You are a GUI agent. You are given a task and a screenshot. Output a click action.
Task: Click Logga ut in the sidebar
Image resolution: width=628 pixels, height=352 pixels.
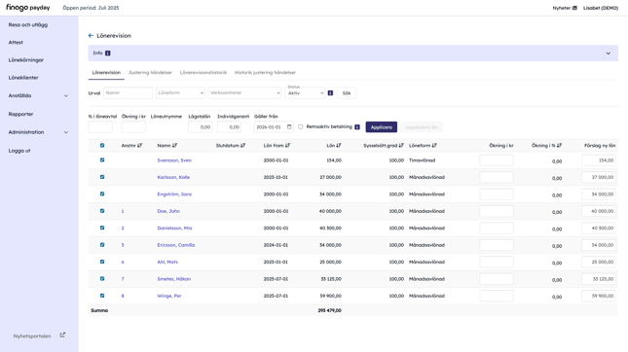click(x=19, y=151)
